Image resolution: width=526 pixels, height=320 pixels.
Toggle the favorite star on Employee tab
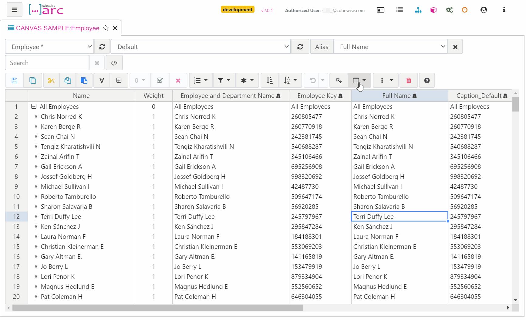(106, 28)
